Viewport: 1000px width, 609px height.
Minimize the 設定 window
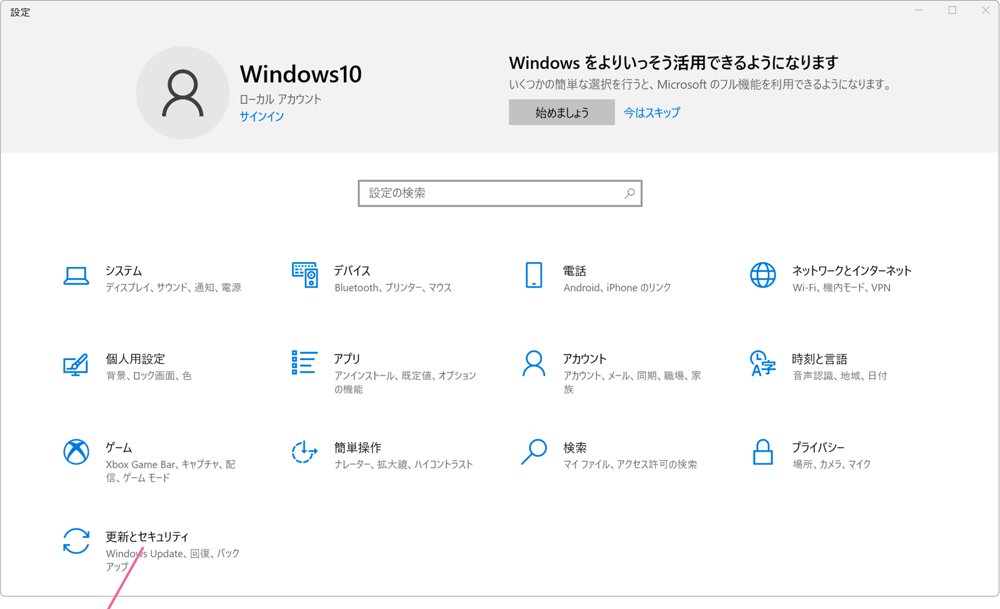(x=919, y=11)
